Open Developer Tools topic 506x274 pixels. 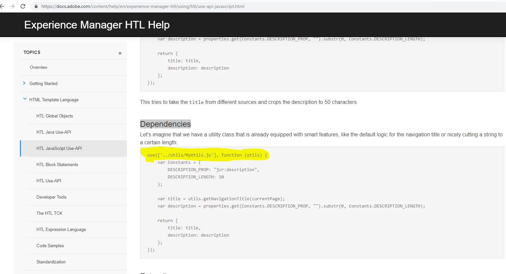(x=51, y=197)
